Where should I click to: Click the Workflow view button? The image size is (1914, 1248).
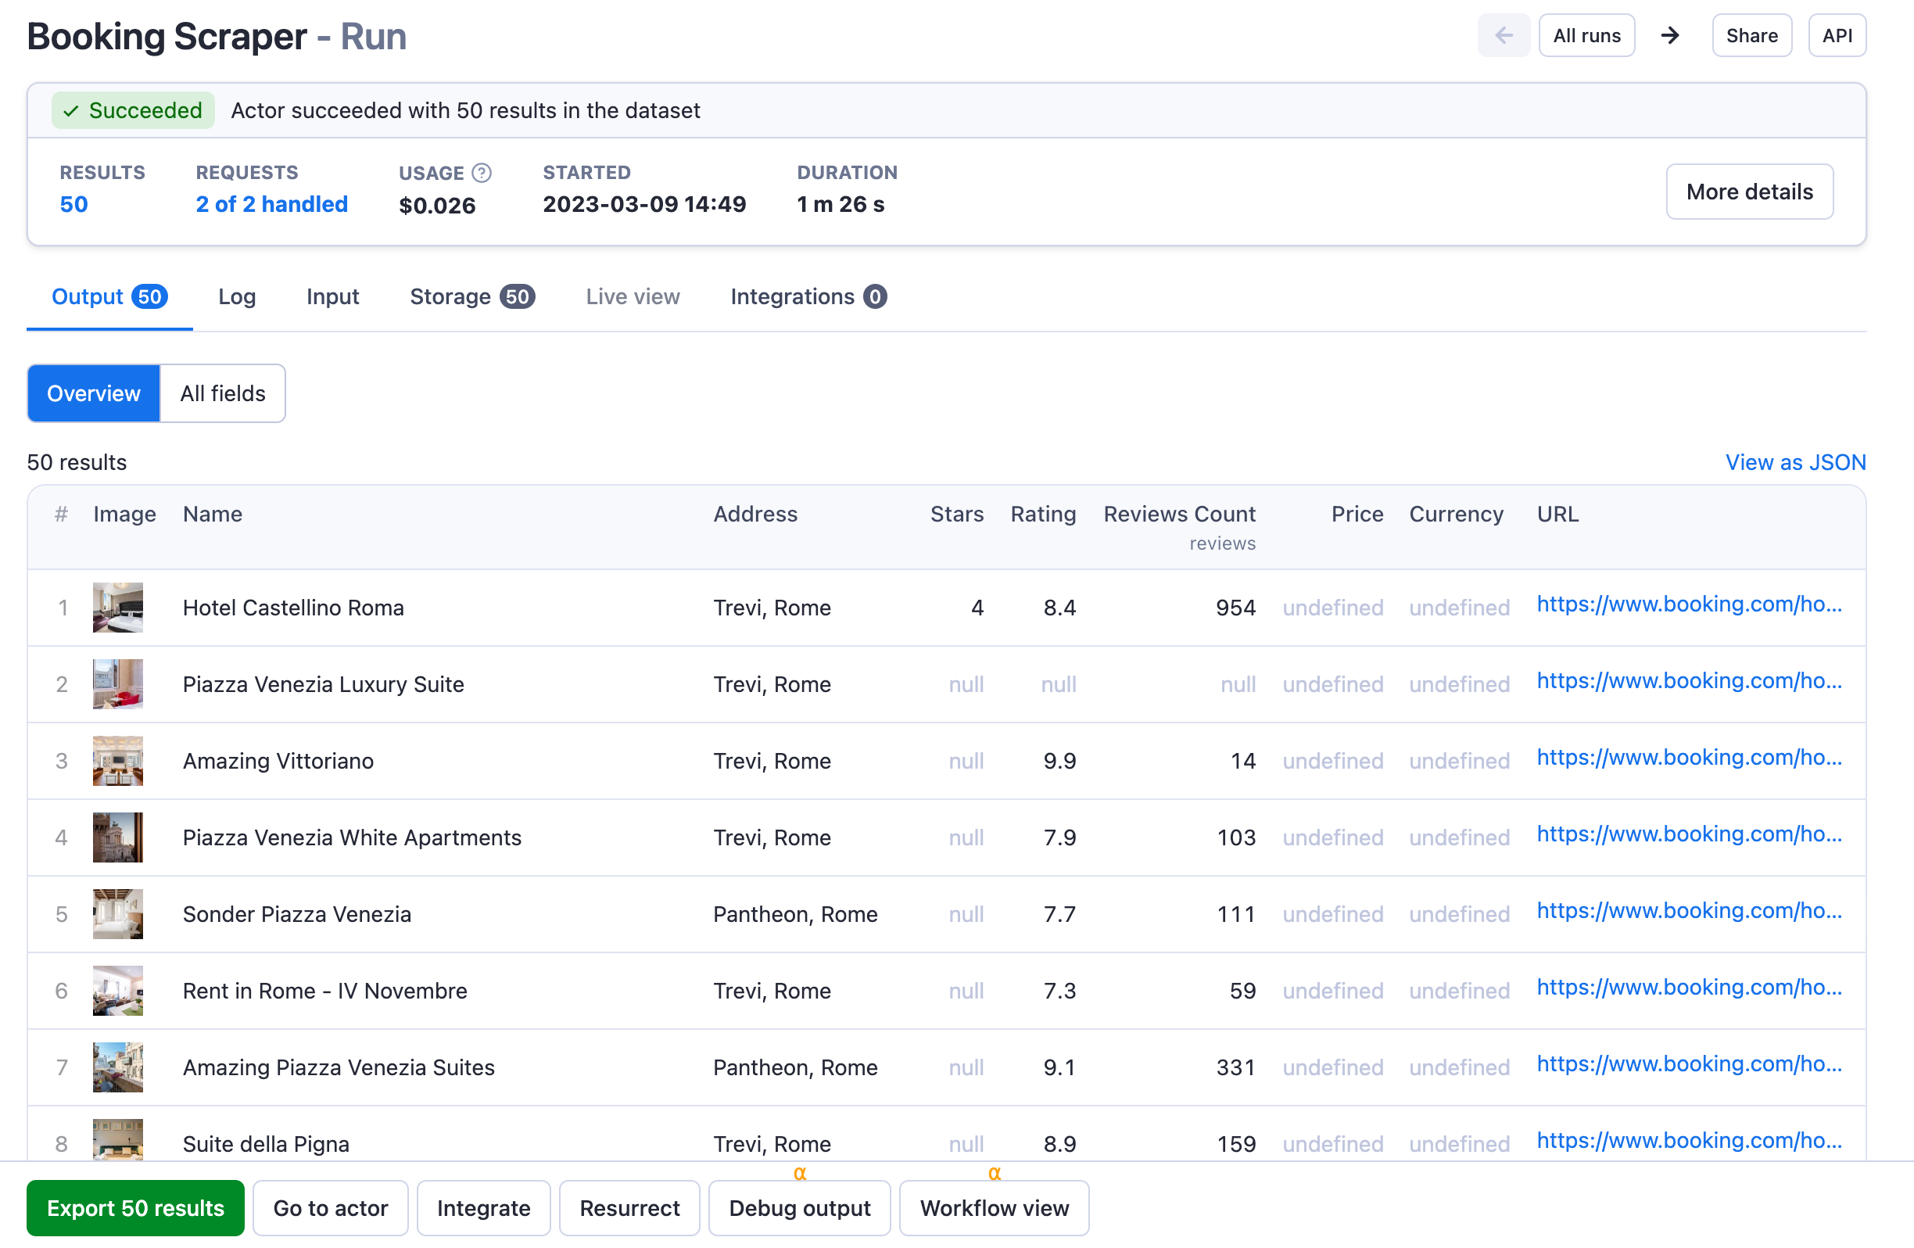point(992,1209)
